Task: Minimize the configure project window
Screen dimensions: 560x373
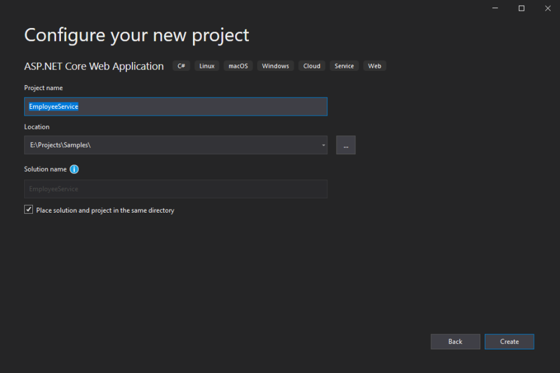Action: (495, 8)
